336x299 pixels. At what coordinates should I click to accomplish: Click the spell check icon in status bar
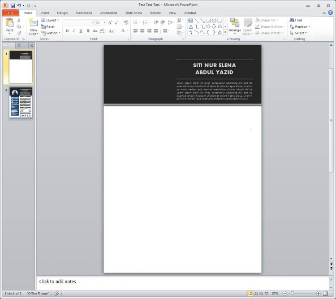[x=56, y=294]
